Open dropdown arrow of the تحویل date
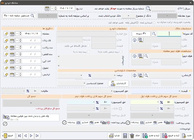This screenshot has height=140, width=194. click(17, 68)
